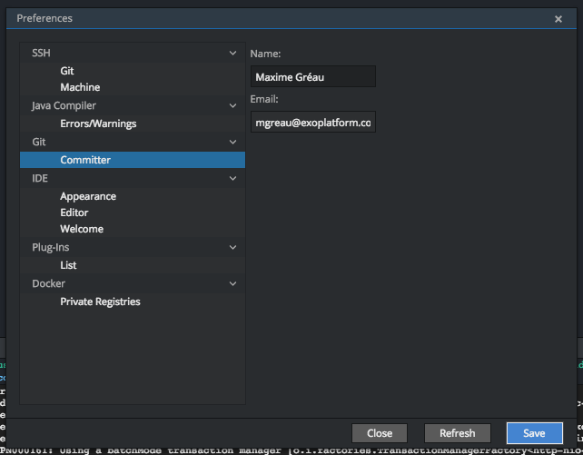The width and height of the screenshot is (583, 455).
Task: Click the Close button
Action: 380,433
